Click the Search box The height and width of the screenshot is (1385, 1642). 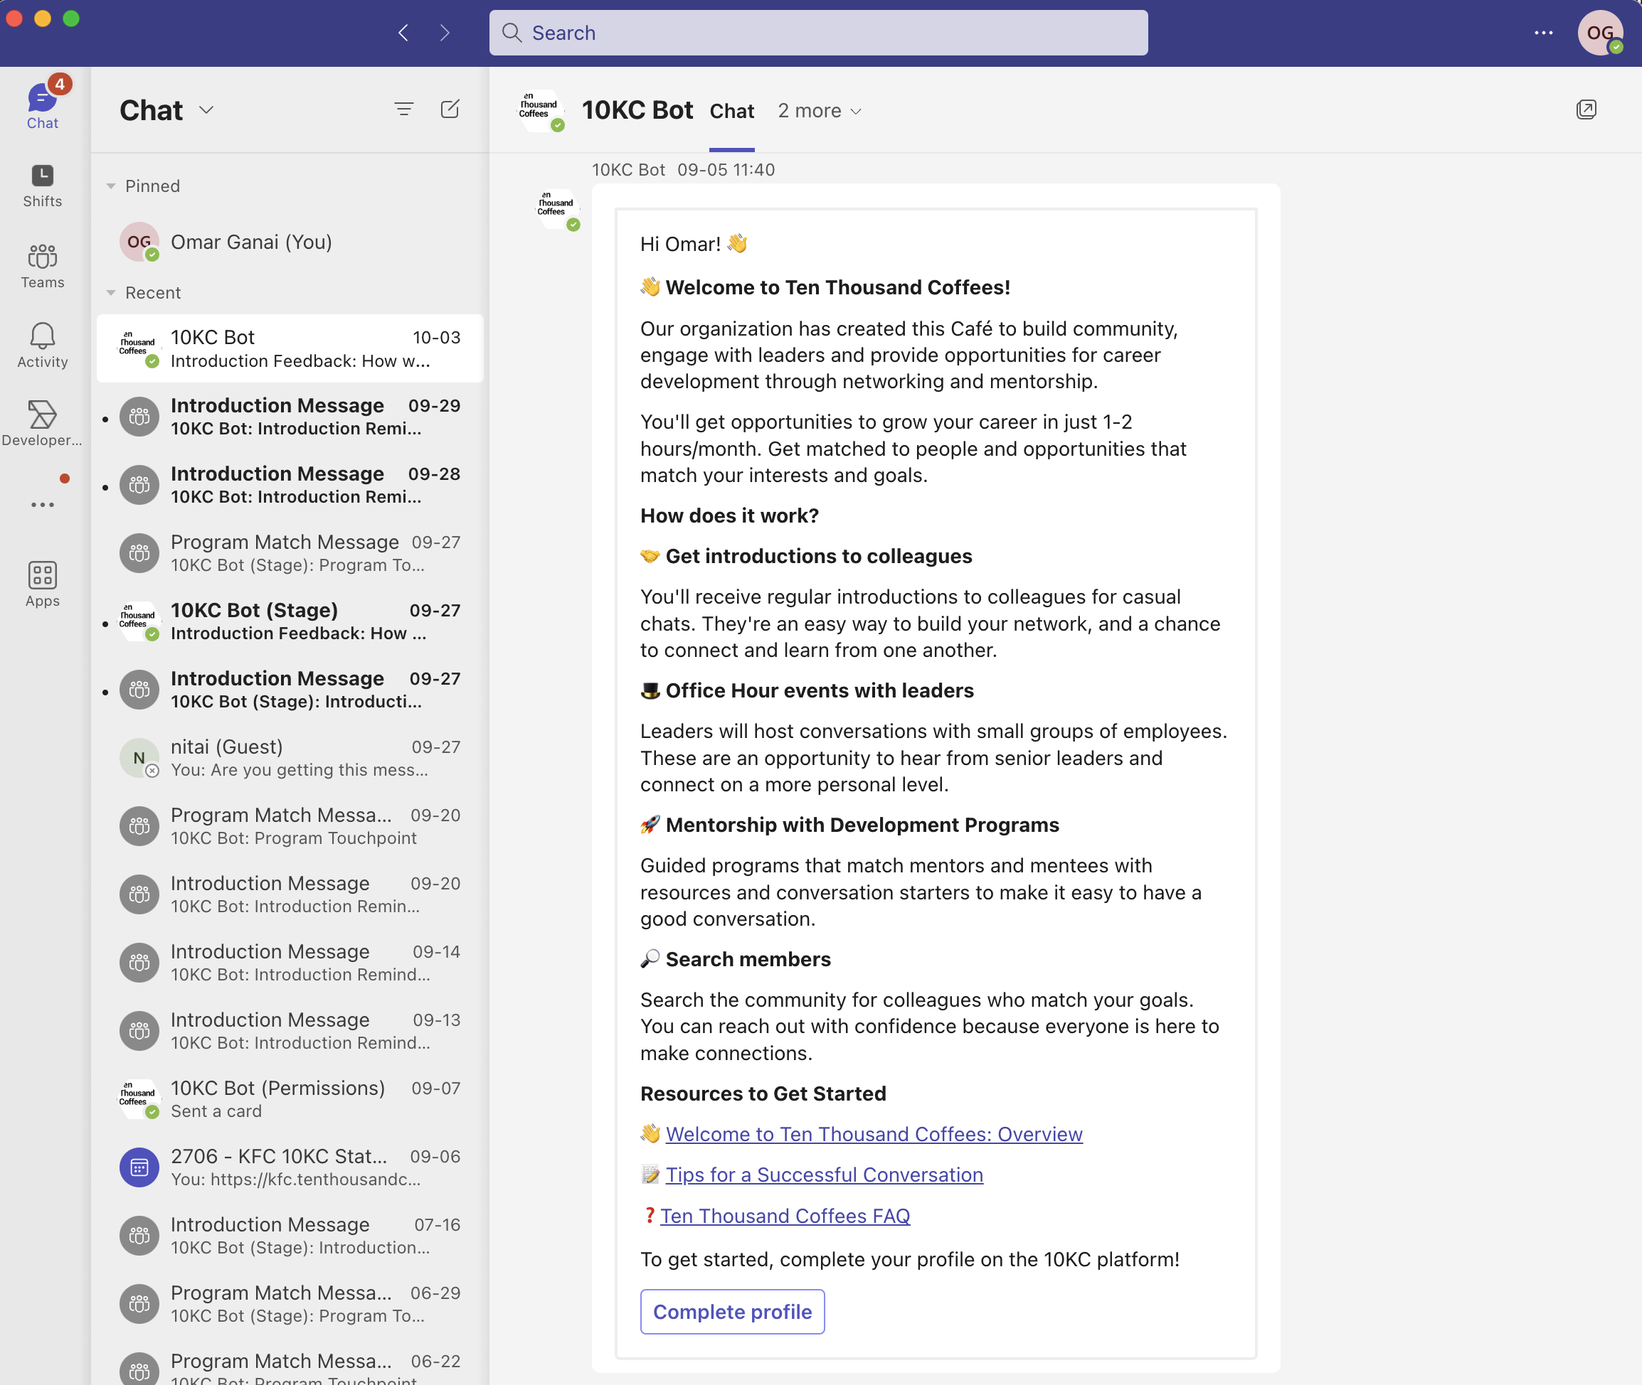[818, 33]
